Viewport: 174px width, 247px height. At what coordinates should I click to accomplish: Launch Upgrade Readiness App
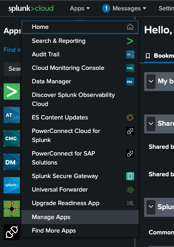(x=80, y=203)
